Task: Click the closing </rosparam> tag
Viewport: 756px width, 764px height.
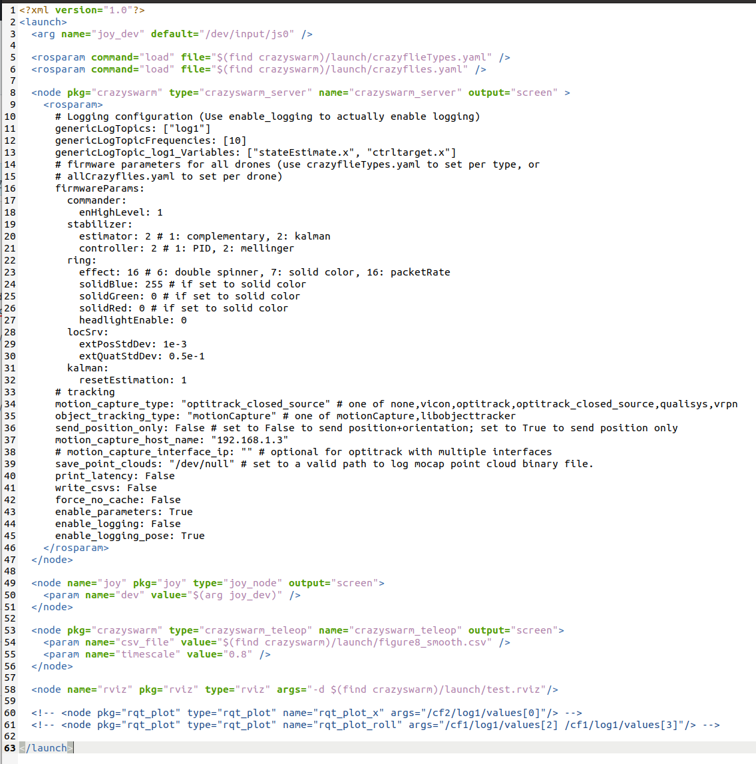Action: [76, 548]
